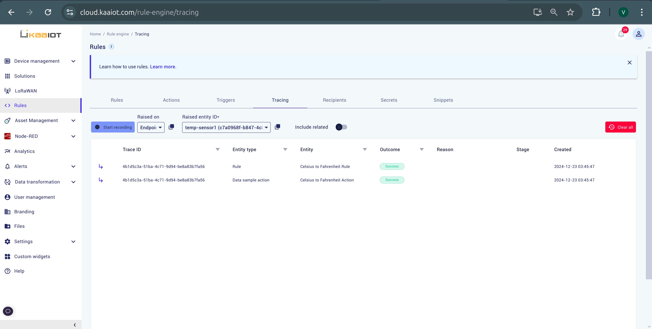Filter results by Outcome column

tap(421, 149)
